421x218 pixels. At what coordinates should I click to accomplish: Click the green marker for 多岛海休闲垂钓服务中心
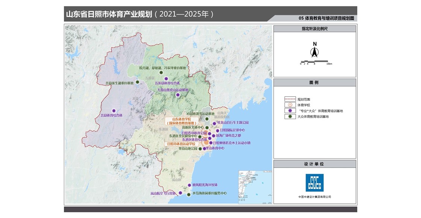click(x=189, y=194)
